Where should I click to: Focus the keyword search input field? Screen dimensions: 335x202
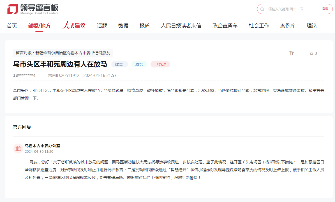point(292,9)
